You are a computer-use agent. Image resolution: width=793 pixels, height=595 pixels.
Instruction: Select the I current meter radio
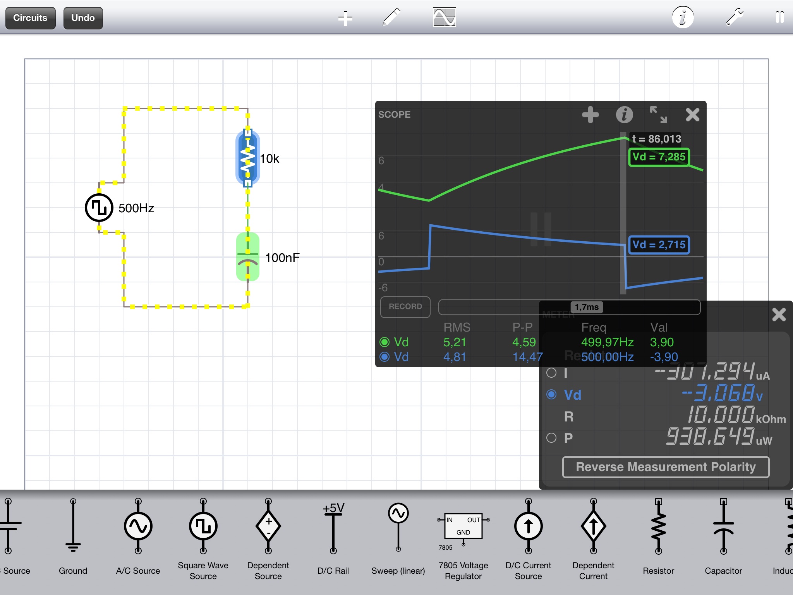(x=551, y=373)
